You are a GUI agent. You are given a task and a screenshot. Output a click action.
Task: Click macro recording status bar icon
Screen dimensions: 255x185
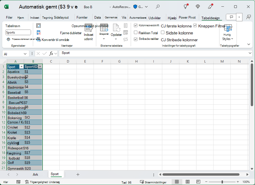tap(18, 182)
